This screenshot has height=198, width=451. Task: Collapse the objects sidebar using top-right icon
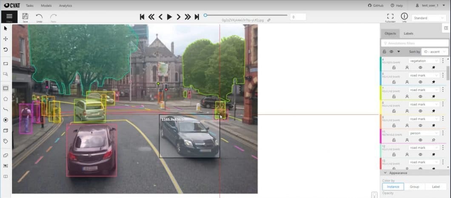(x=446, y=28)
